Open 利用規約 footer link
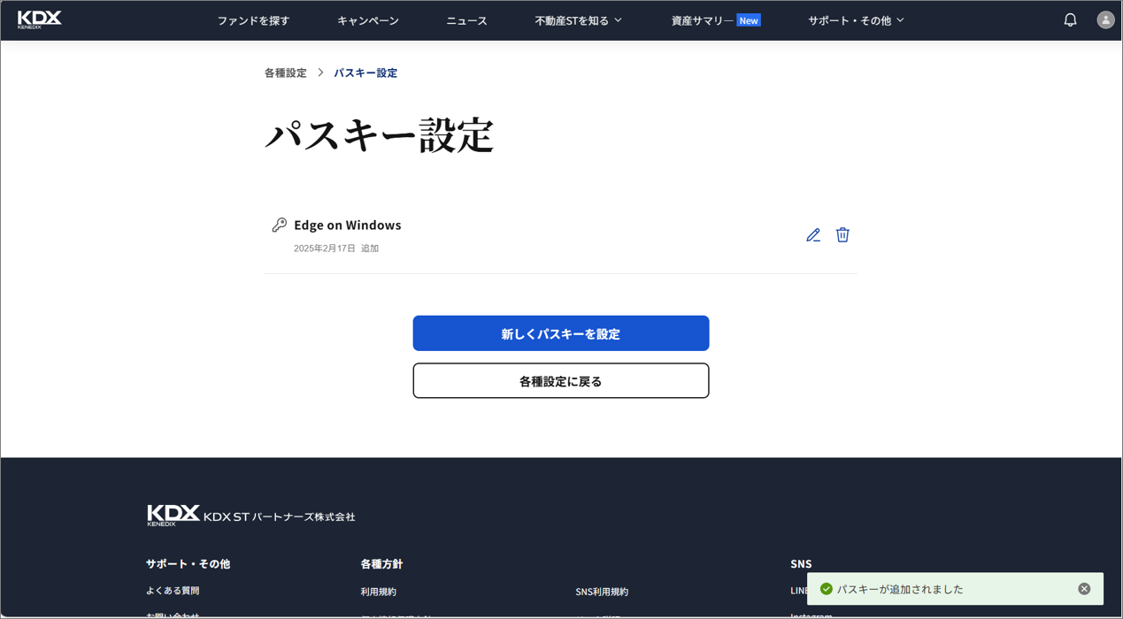The image size is (1123, 619). pyautogui.click(x=379, y=592)
